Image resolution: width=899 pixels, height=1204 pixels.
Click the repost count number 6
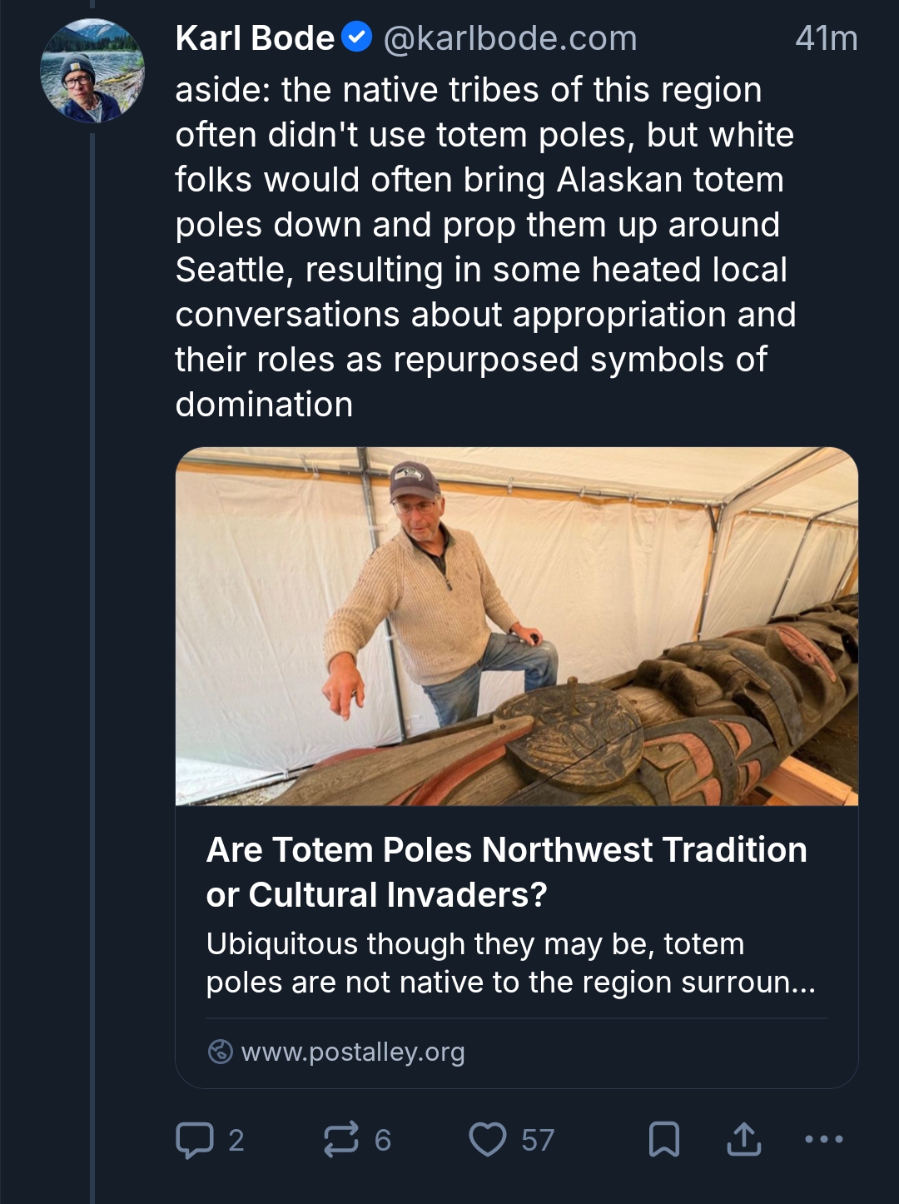click(x=383, y=1140)
